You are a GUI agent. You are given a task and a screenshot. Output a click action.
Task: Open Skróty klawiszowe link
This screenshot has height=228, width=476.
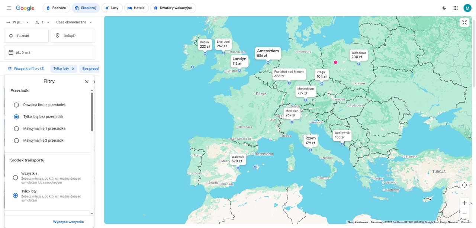pyautogui.click(x=358, y=222)
